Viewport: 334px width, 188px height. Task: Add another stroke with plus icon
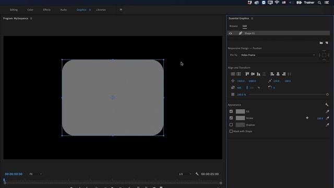[x=307, y=118]
